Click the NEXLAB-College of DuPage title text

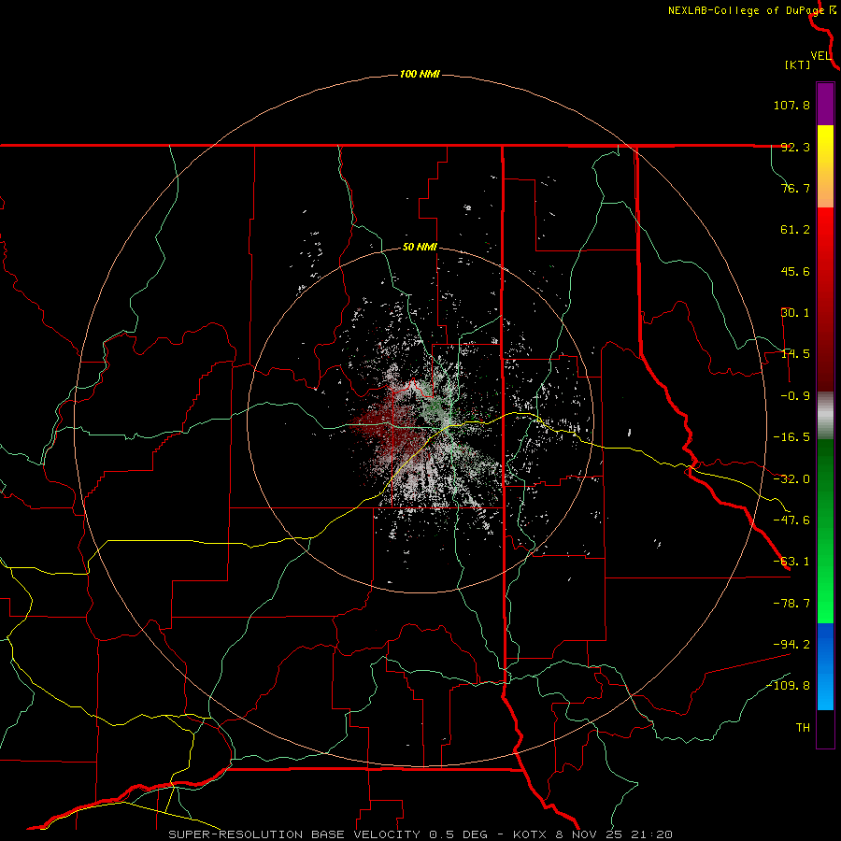[747, 10]
